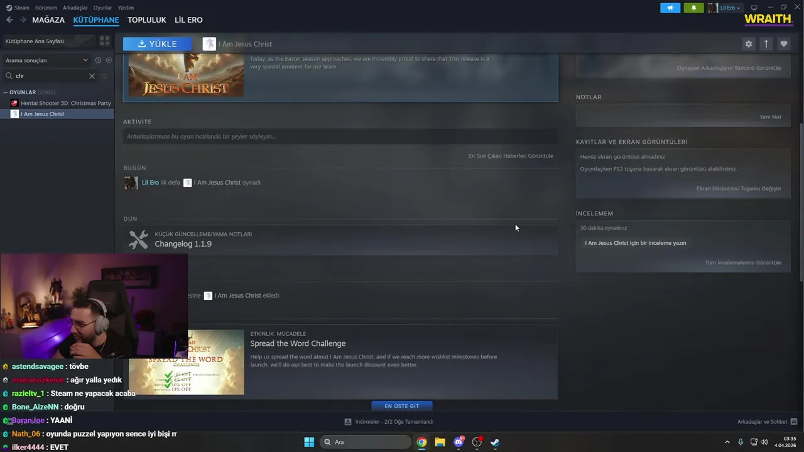This screenshot has height=452, width=804.
Task: Open Discord from the taskbar
Action: click(x=459, y=442)
